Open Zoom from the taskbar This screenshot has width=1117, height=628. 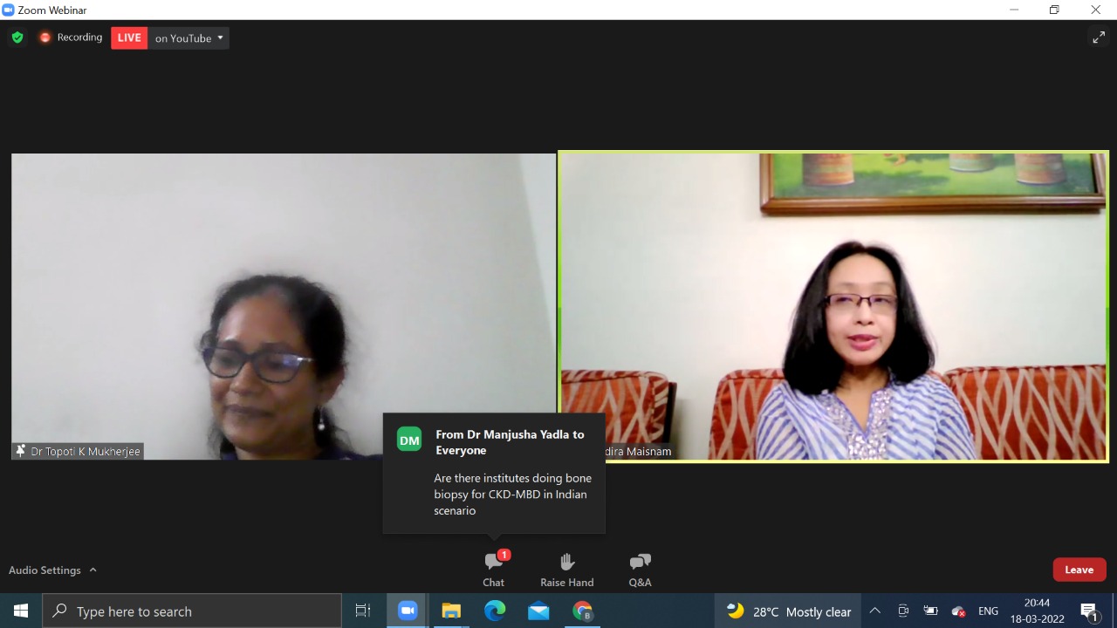[x=408, y=611]
